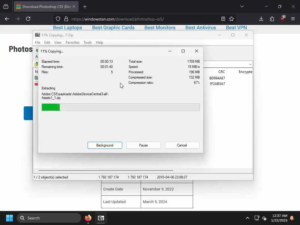Open the Favorites menu in 7-Zip
The image size is (300, 225).
pos(72,42)
